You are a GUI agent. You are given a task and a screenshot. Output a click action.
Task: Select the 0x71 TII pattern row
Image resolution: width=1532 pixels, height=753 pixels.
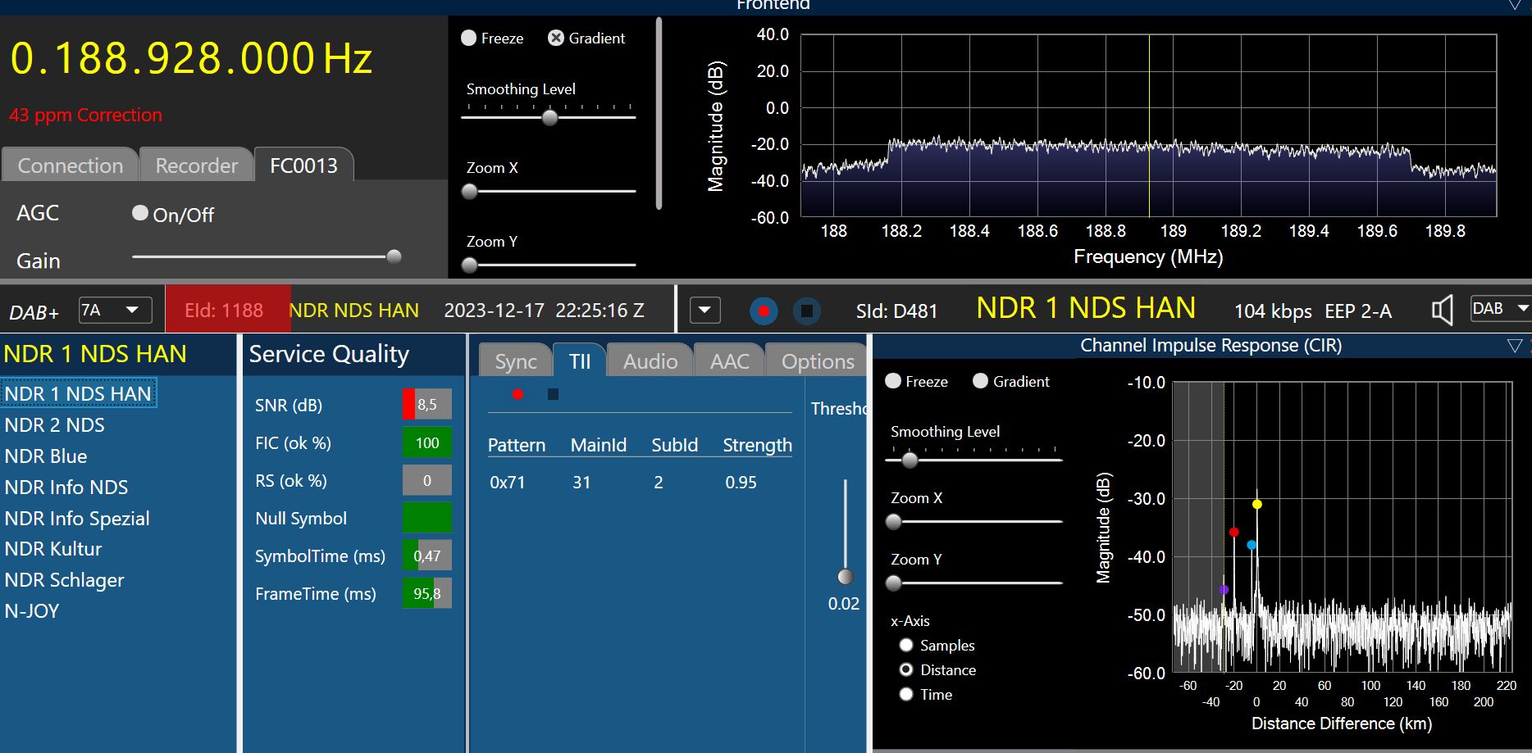(640, 482)
